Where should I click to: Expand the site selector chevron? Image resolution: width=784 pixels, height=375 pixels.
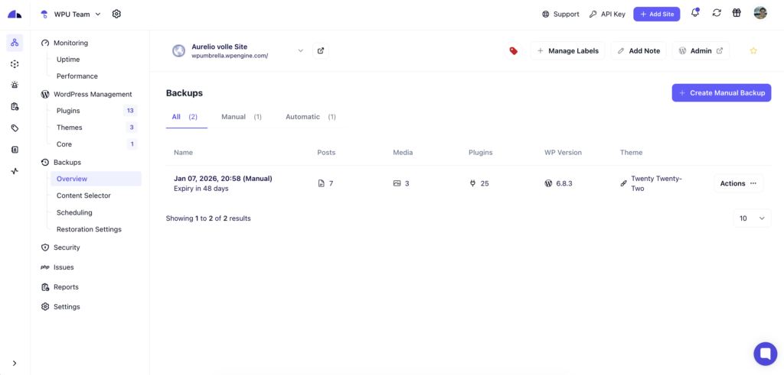click(301, 51)
